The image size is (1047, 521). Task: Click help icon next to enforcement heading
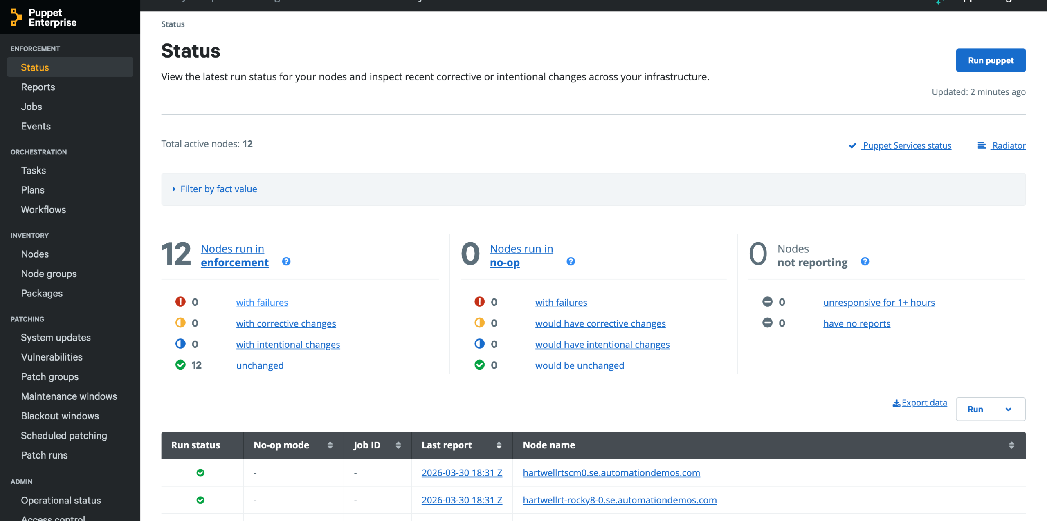(x=286, y=261)
